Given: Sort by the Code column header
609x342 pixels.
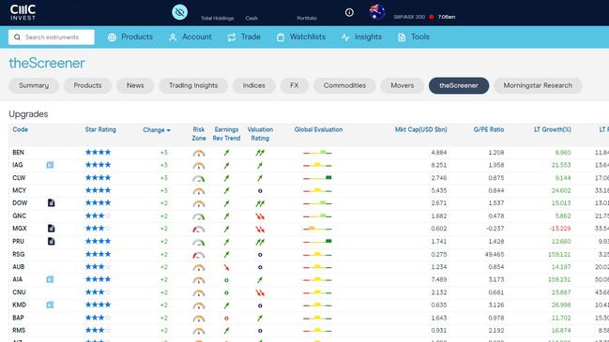Looking at the screenshot, I should [21, 129].
